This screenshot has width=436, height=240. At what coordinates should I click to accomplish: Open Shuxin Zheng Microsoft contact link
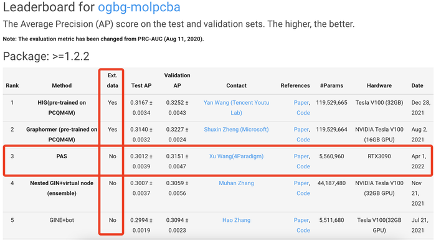tap(236, 130)
